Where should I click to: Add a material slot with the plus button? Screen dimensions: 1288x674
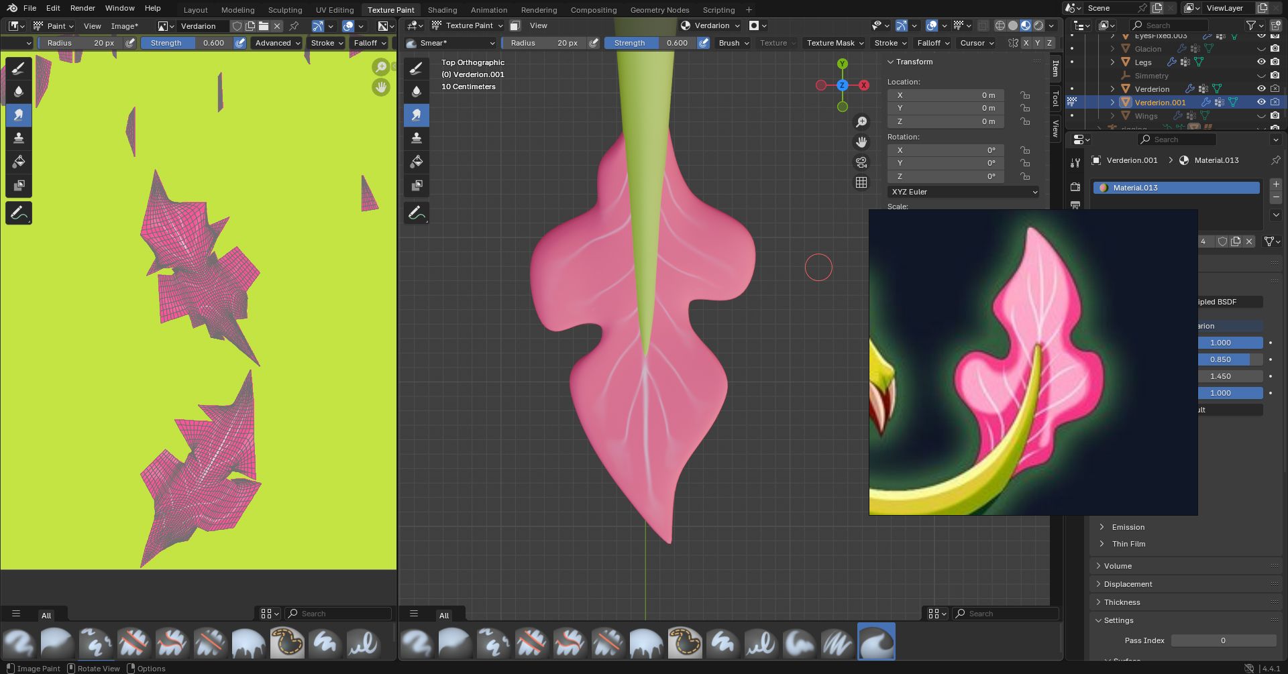tap(1276, 184)
